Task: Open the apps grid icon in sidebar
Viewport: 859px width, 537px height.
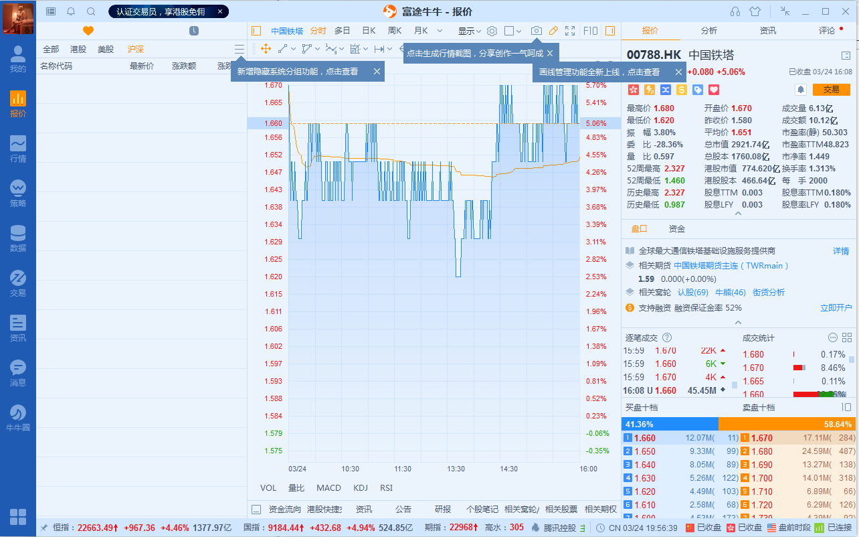Action: click(x=18, y=516)
